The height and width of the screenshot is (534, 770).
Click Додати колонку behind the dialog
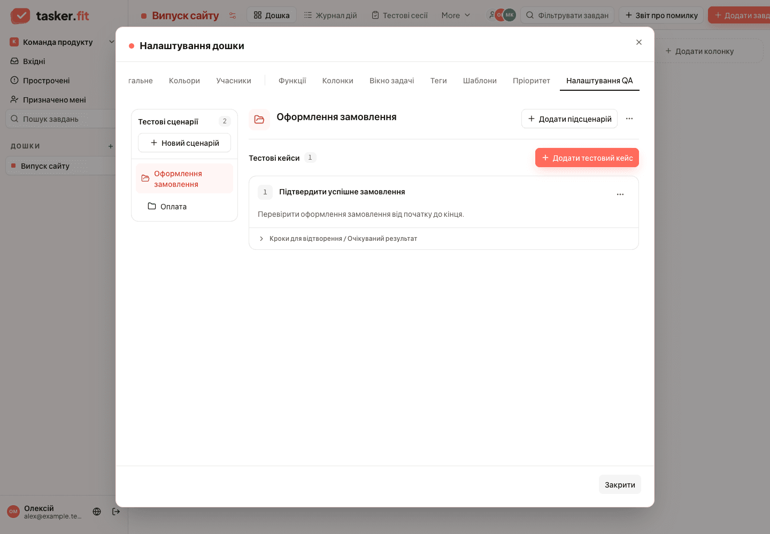pos(699,51)
